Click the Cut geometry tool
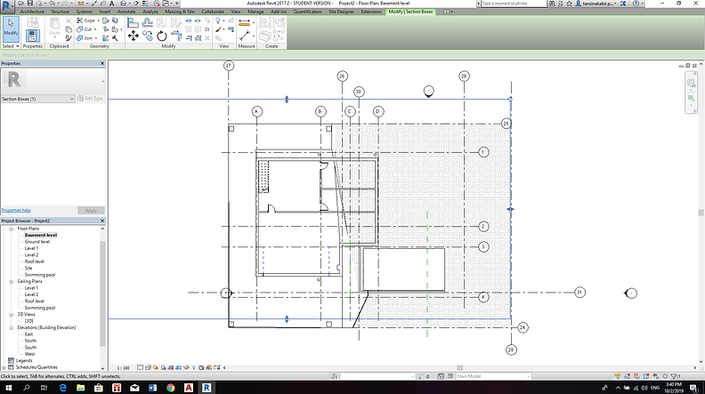Viewport: 705px width, 394px height. 84,29
